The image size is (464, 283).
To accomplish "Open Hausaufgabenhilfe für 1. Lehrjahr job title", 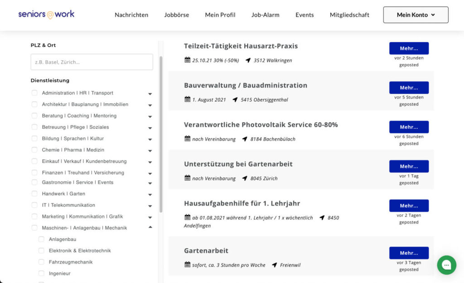I will point(242,203).
